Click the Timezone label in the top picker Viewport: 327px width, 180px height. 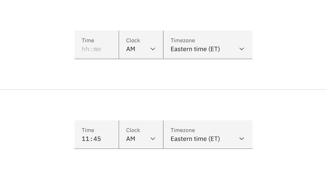[183, 40]
